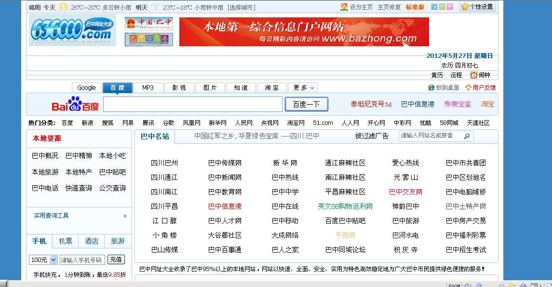Open the 更多 dropdown menu
Image resolution: width=552 pixels, height=287 pixels.
click(x=303, y=87)
